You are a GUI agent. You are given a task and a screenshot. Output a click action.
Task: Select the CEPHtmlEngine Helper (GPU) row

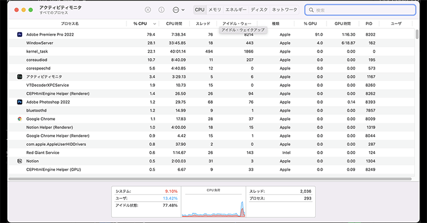[211, 169]
